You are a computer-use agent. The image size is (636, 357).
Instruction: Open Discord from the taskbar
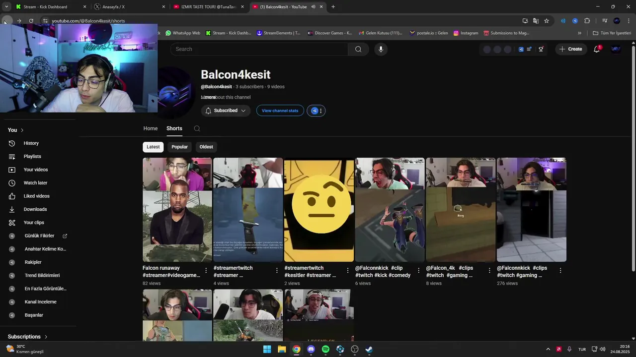[311, 349]
